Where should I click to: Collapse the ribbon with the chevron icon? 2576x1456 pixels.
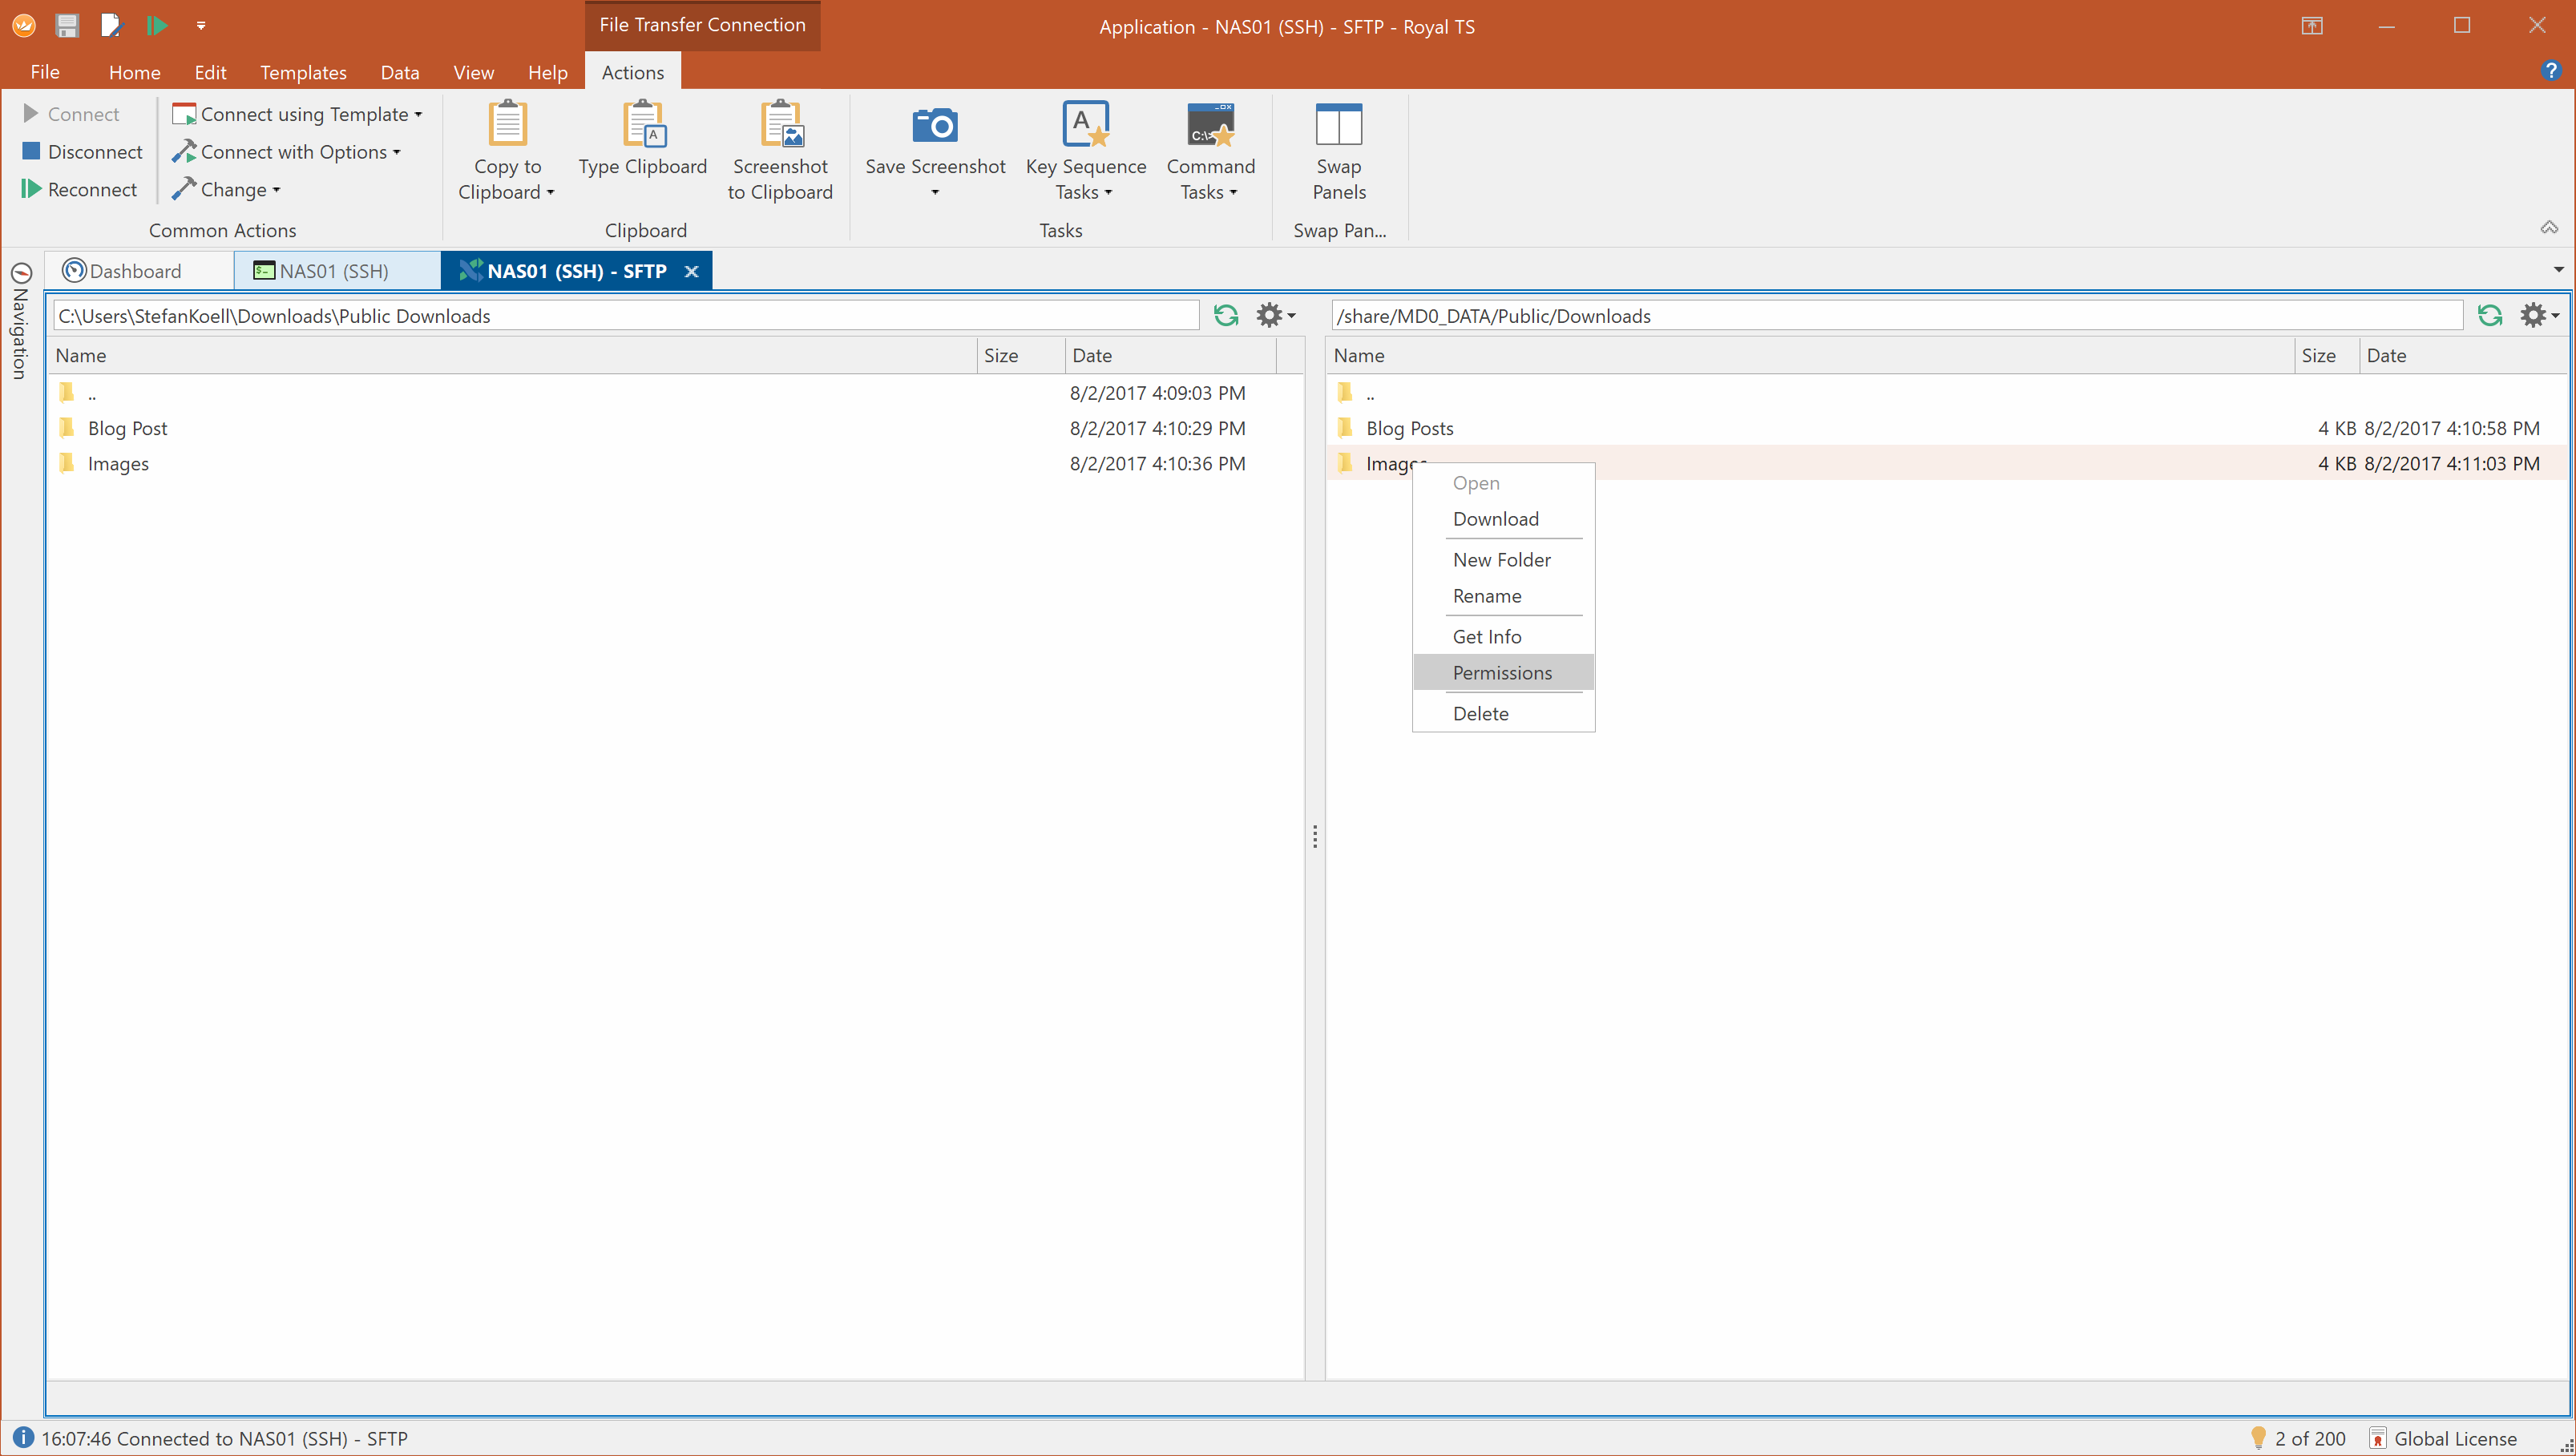[x=2549, y=228]
